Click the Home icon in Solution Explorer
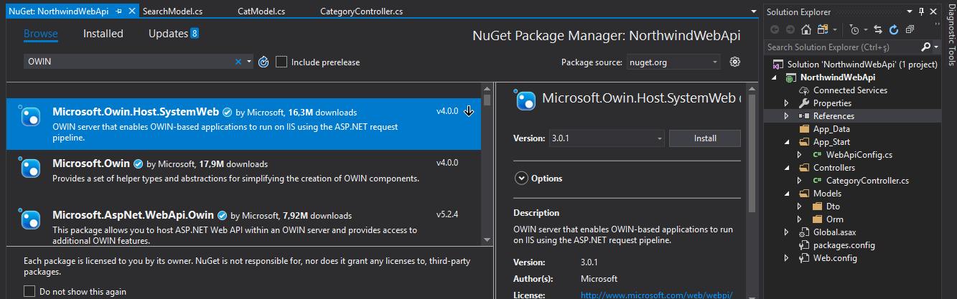957x299 pixels. coord(806,29)
